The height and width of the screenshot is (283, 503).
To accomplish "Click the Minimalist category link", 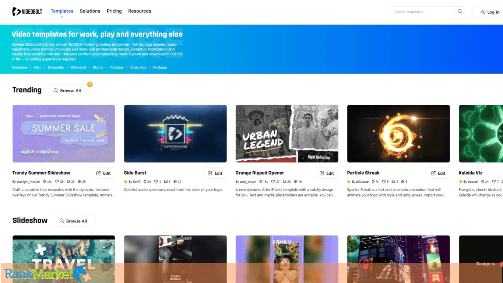I will click(x=78, y=67).
